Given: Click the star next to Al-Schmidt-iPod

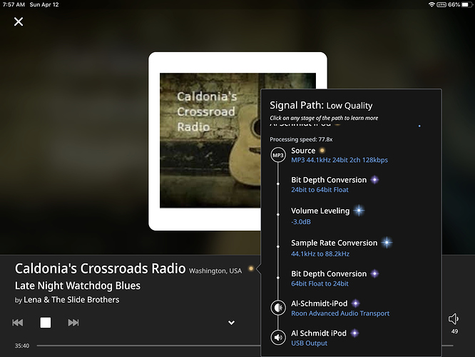Looking at the screenshot, I should click(356, 303).
